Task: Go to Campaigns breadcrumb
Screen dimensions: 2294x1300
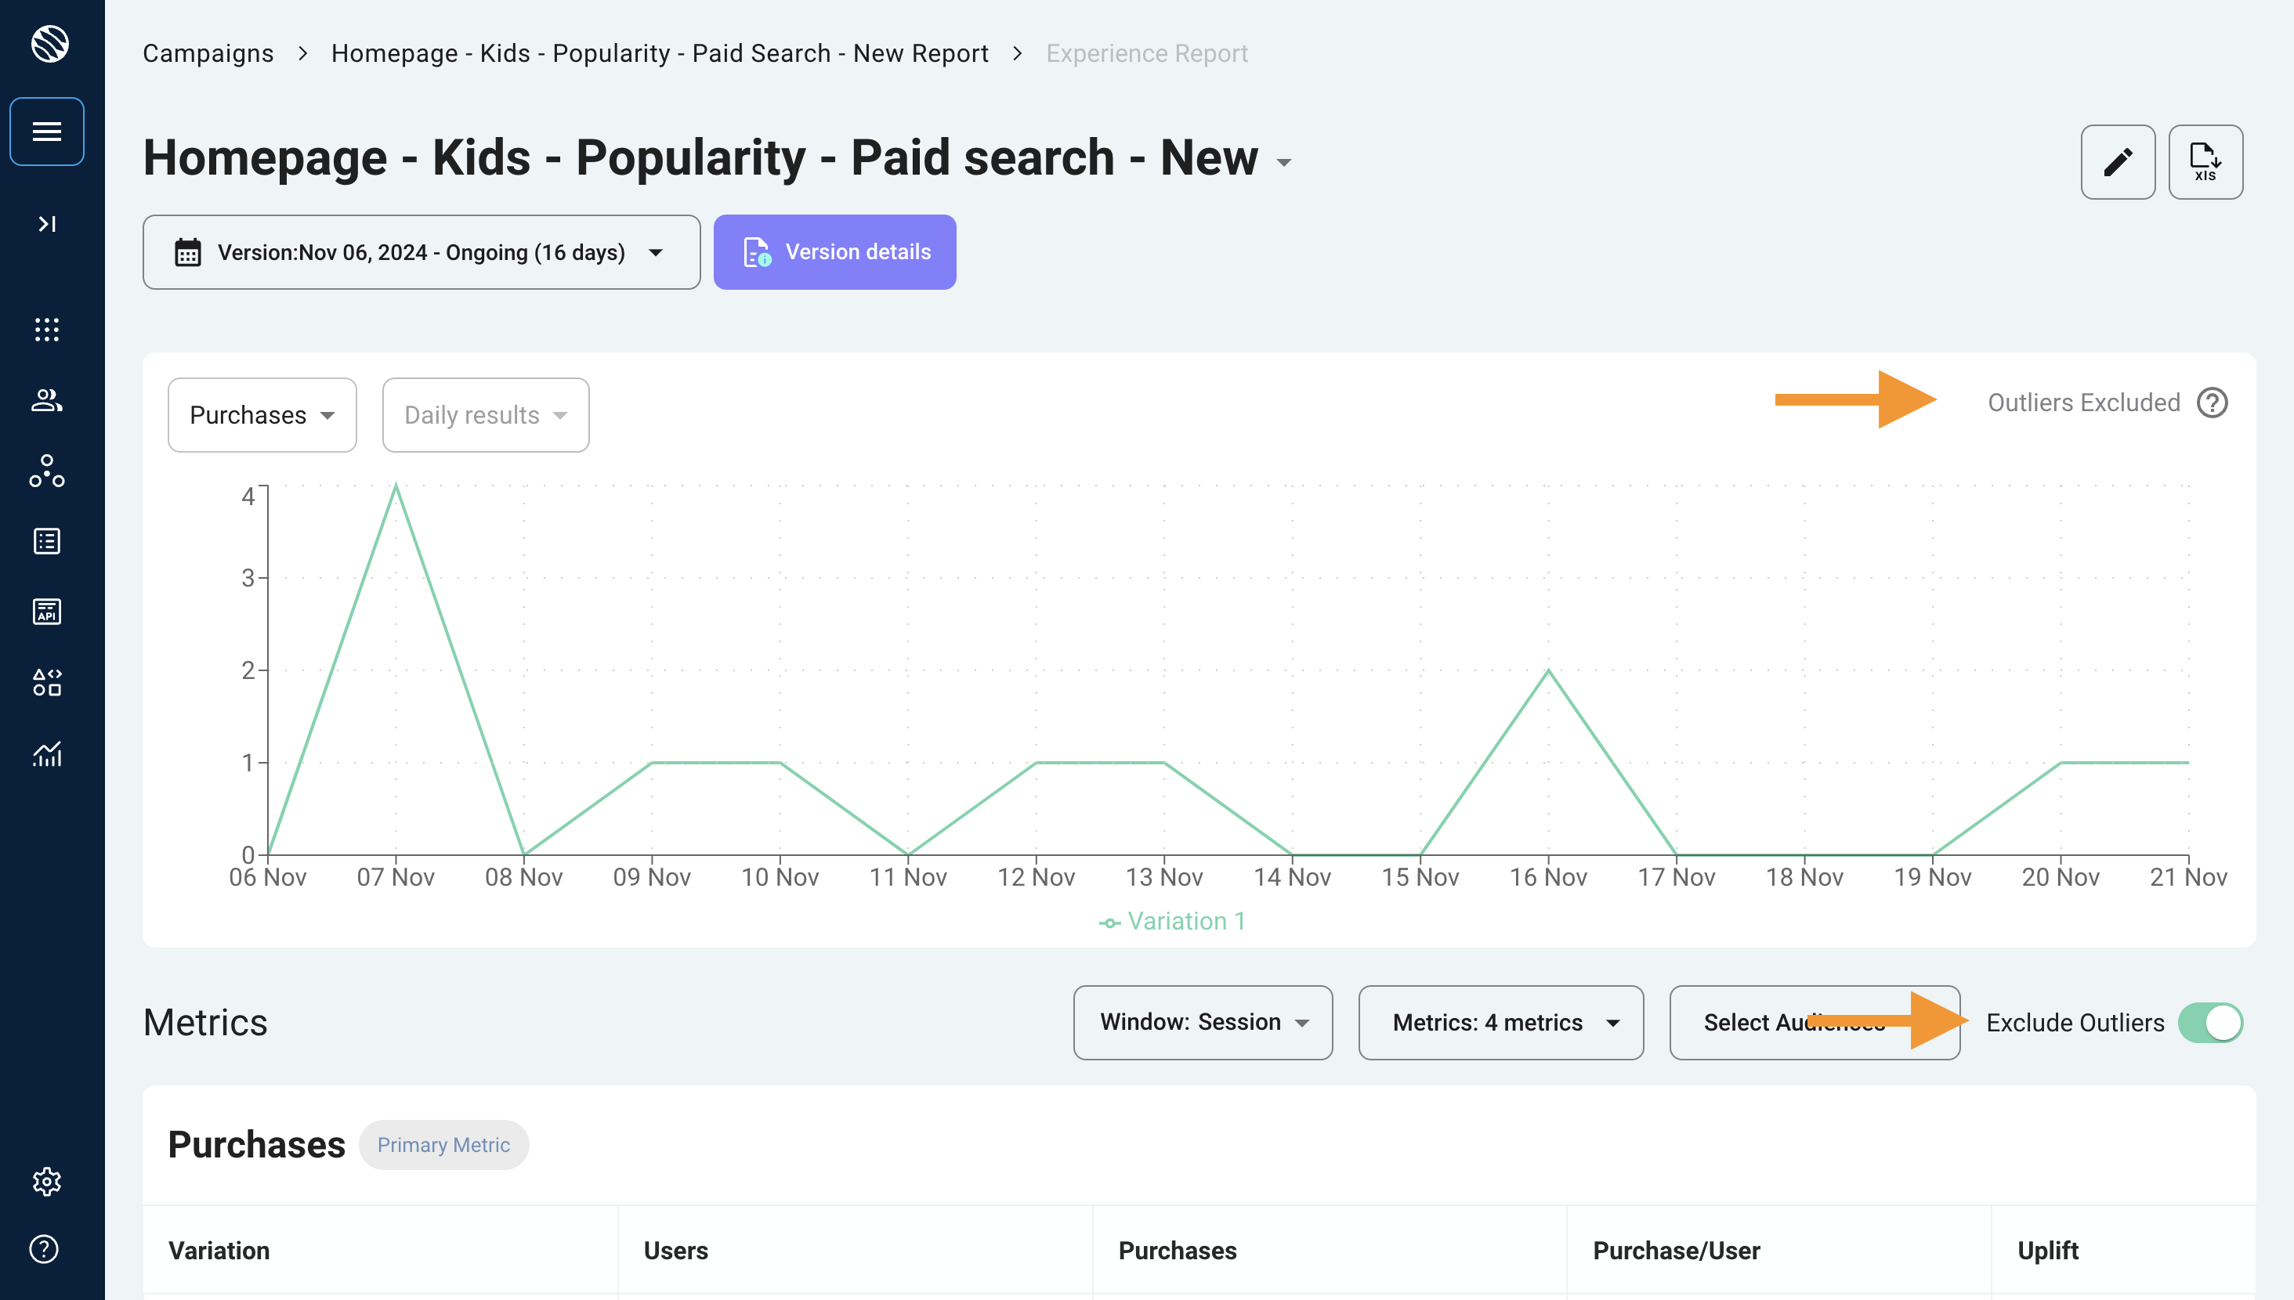Action: (x=208, y=53)
